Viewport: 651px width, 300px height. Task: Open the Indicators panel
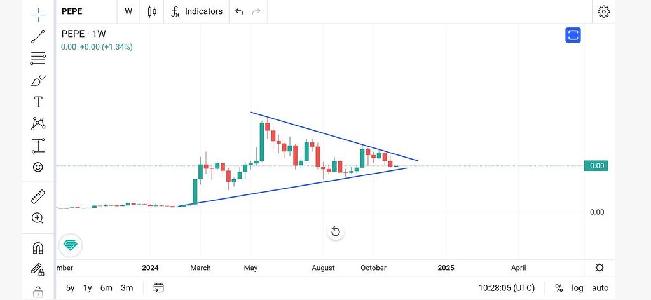[x=197, y=11]
